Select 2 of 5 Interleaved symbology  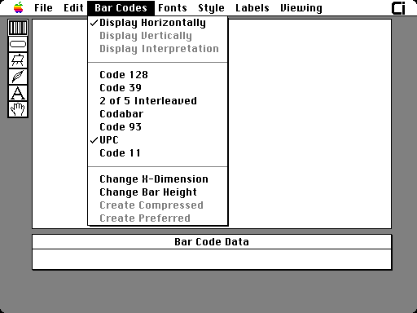pos(157,101)
